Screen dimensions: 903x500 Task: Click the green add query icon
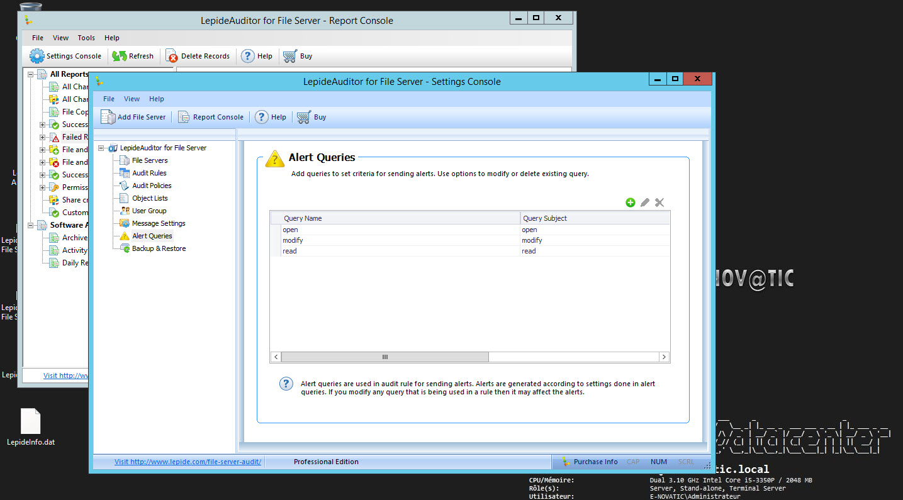[x=631, y=203]
